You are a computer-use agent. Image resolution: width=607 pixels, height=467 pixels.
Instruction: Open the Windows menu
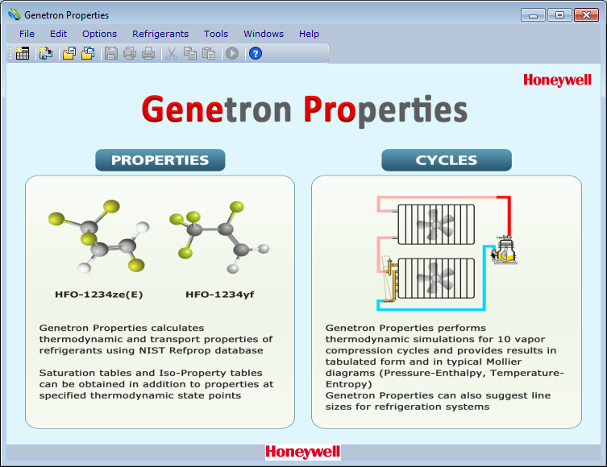click(264, 34)
